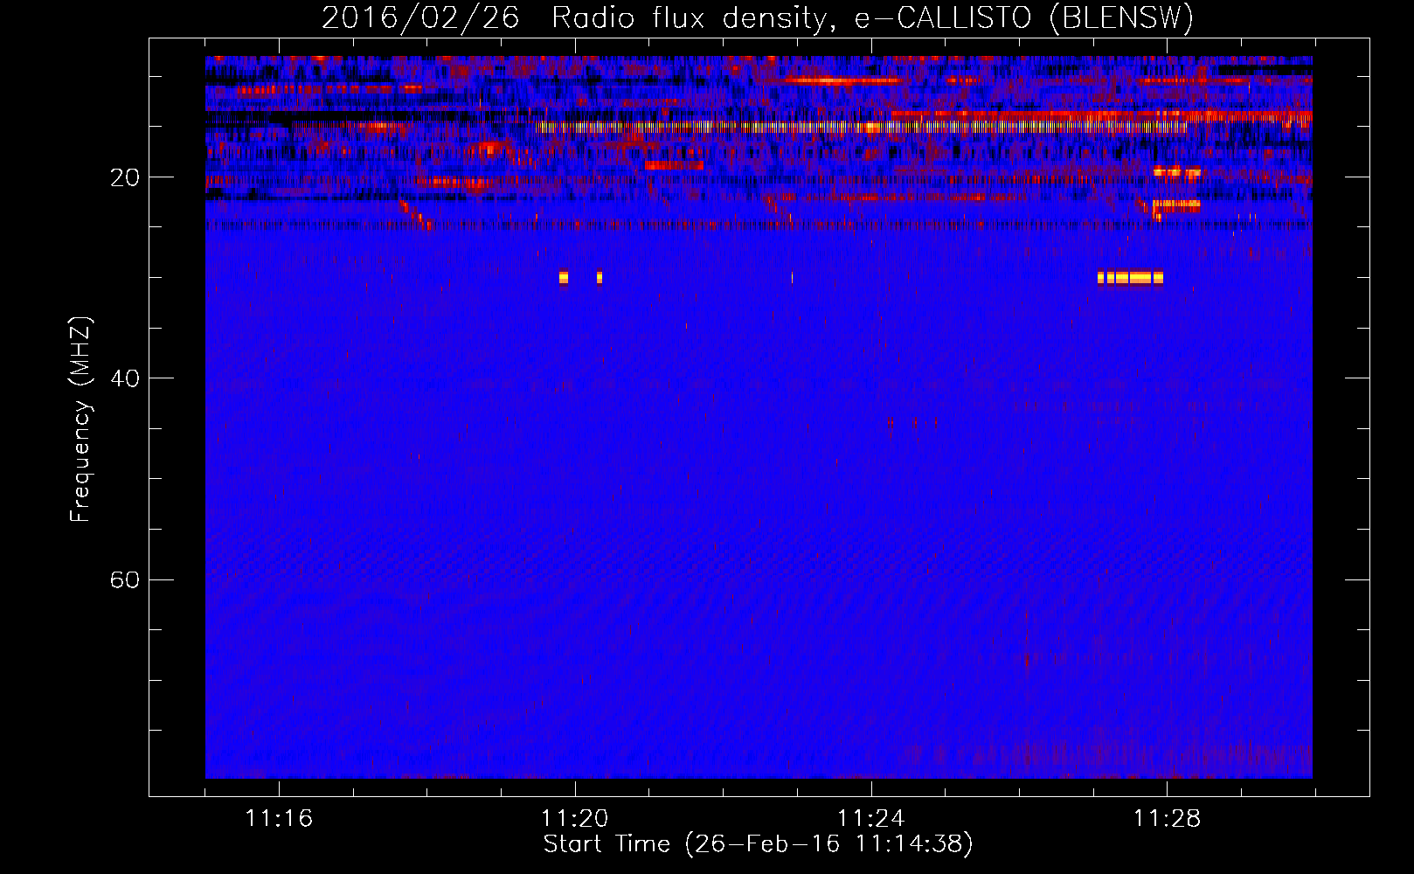Click the '11:16' time tick label
This screenshot has height=874, width=1414.
(x=279, y=819)
